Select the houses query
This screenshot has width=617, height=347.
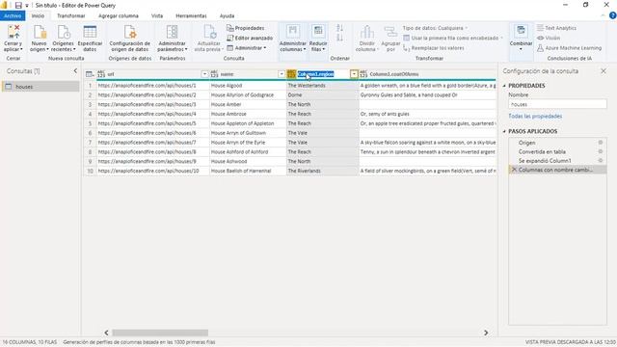pos(40,87)
